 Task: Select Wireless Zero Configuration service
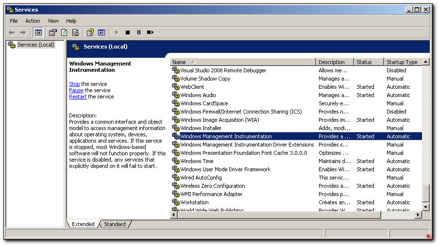213,186
